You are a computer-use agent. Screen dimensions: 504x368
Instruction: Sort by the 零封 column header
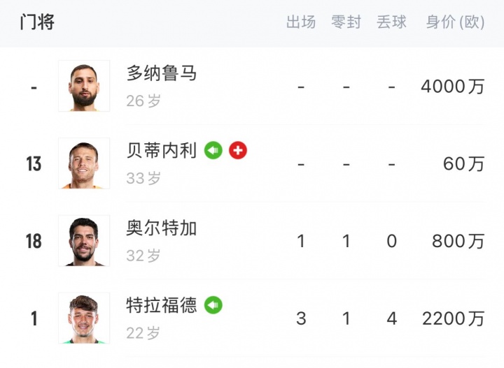[x=346, y=22]
